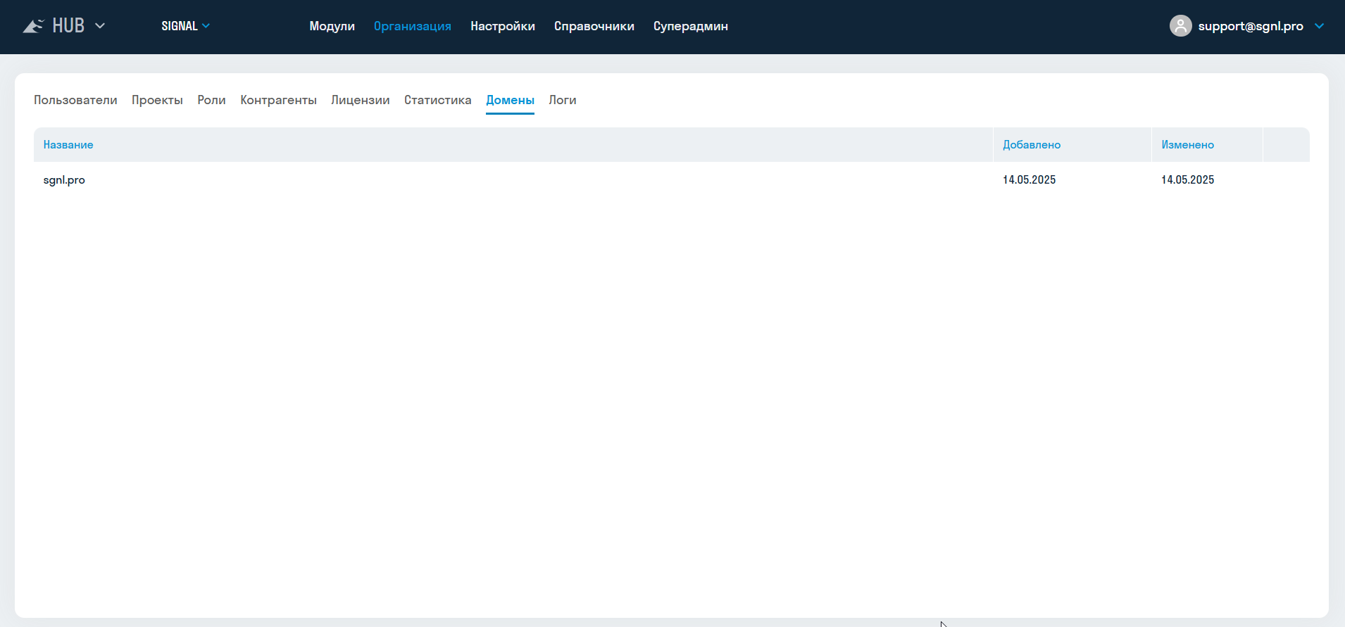
Task: Open the Настройки menu
Action: point(503,26)
